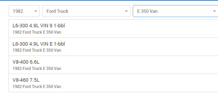Pick the V8-400 6.6L engine option
The image size is (218, 105).
point(26,62)
